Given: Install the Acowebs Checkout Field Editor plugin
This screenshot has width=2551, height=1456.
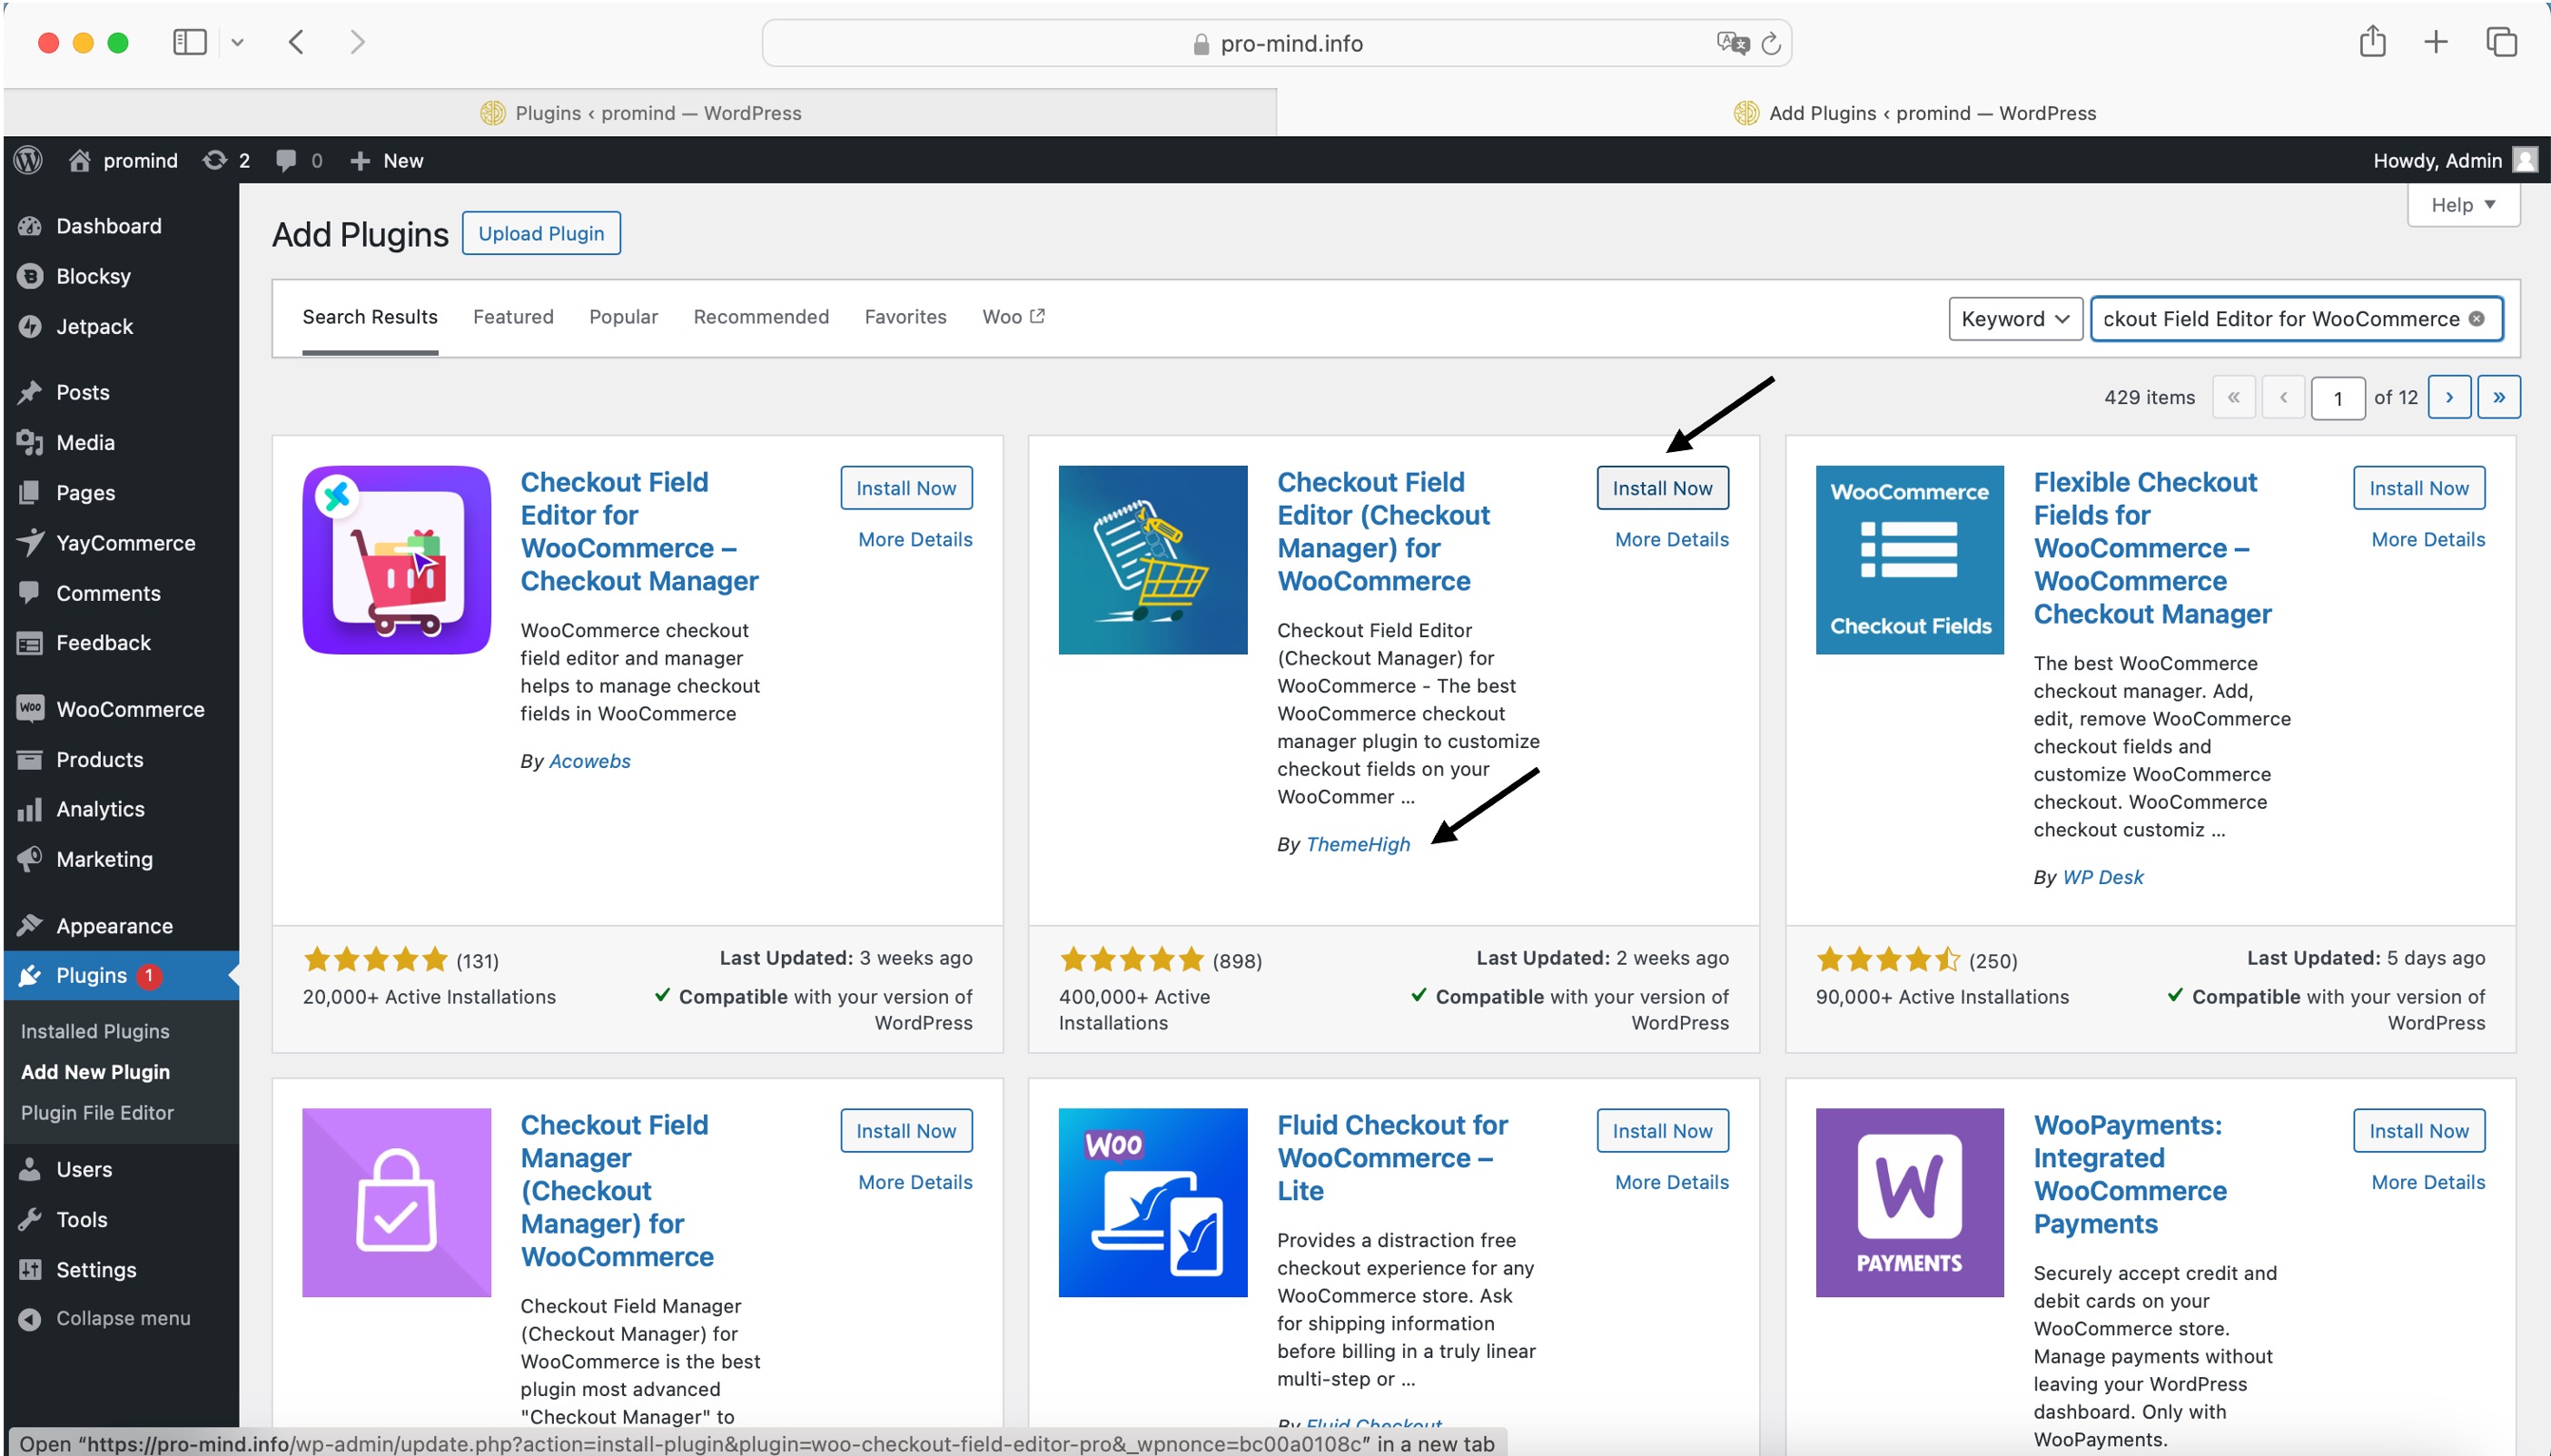Looking at the screenshot, I should tap(905, 488).
